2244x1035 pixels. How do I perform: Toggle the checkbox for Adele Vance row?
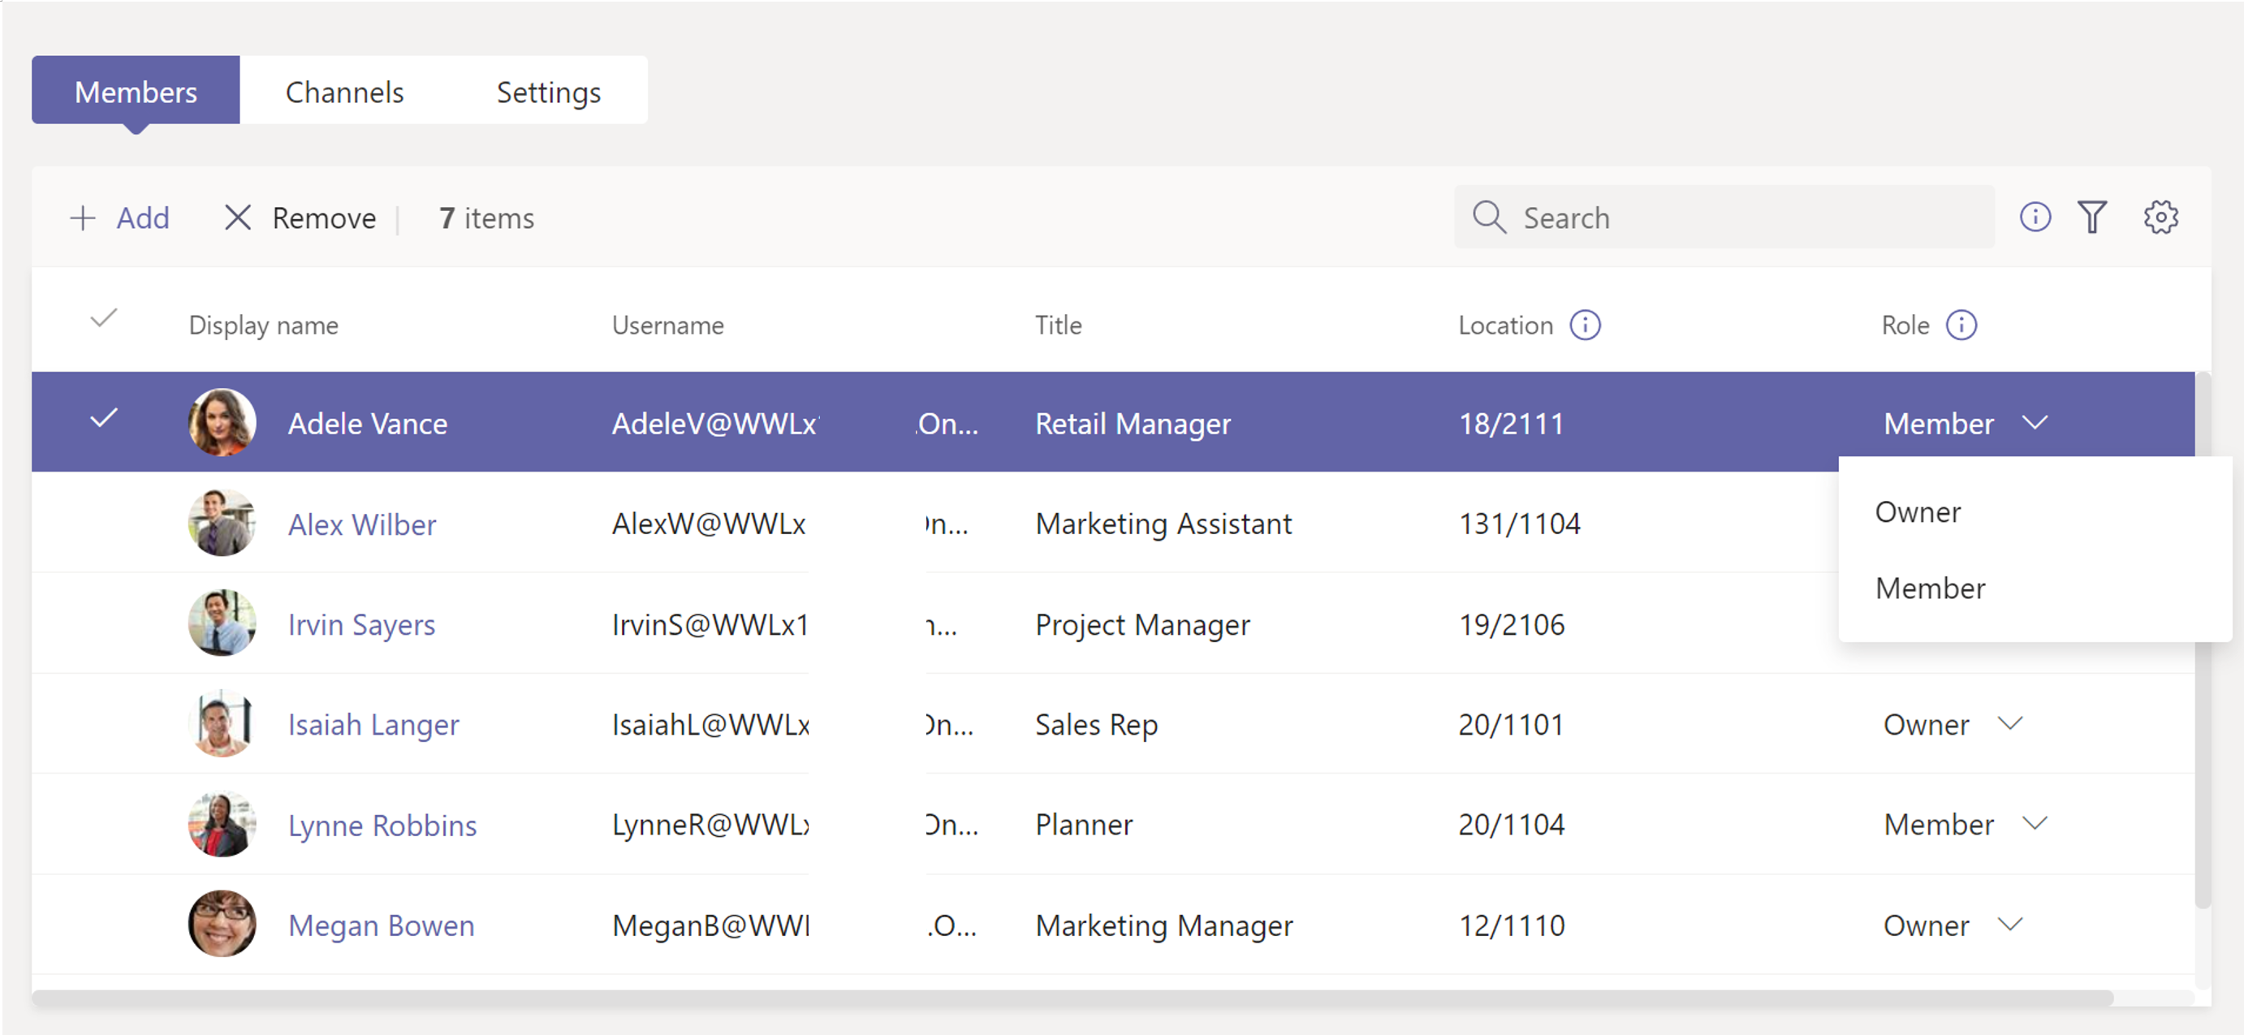pyautogui.click(x=103, y=420)
